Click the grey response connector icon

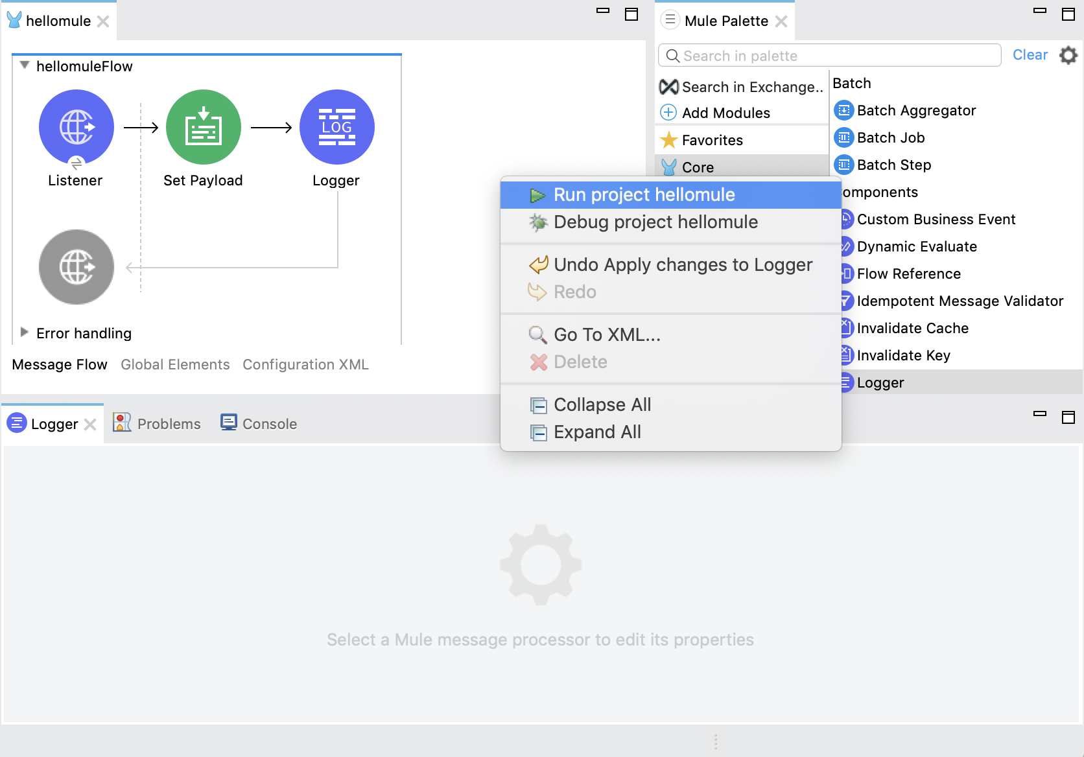77,267
